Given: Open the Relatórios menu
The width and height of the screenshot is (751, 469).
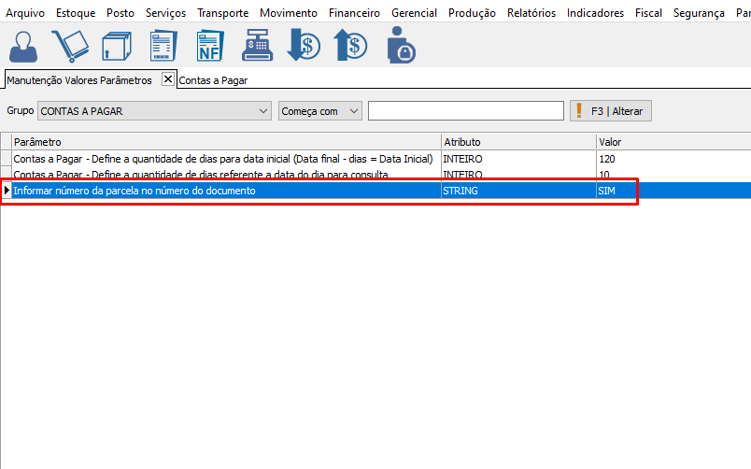Looking at the screenshot, I should pos(531,13).
